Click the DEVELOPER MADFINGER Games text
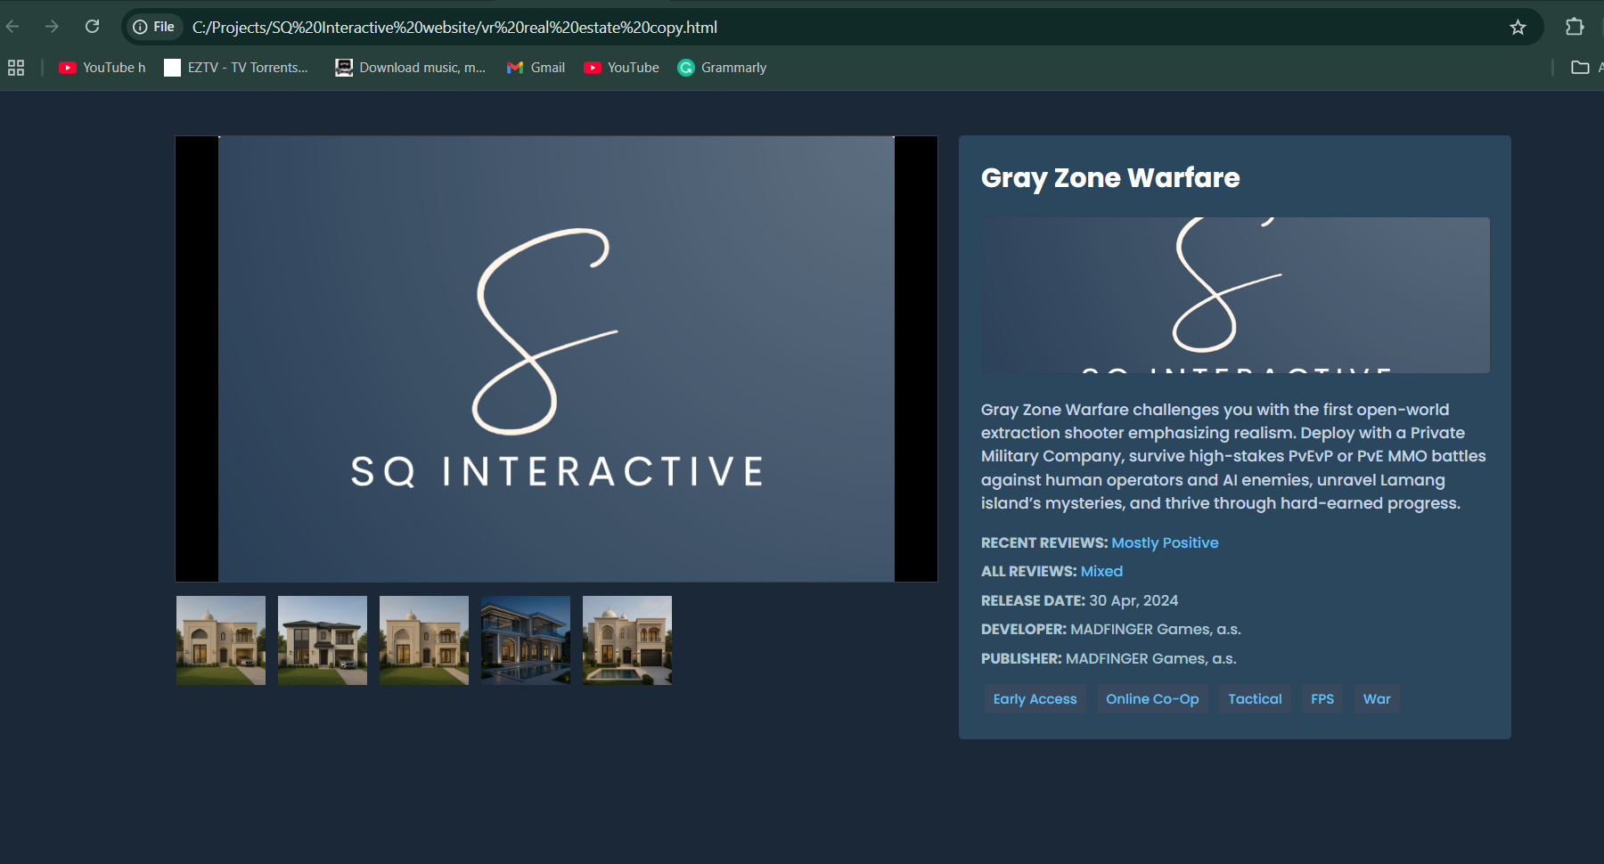 [1111, 629]
